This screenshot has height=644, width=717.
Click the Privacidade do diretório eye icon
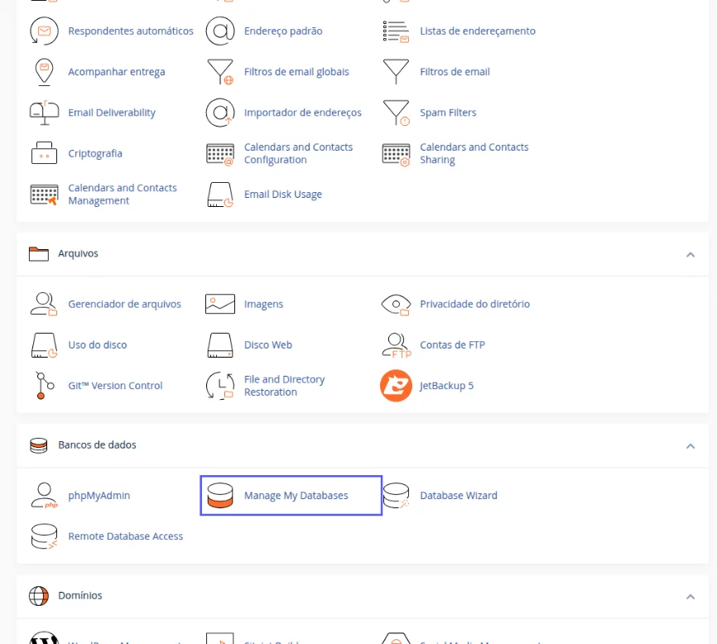pyautogui.click(x=396, y=305)
